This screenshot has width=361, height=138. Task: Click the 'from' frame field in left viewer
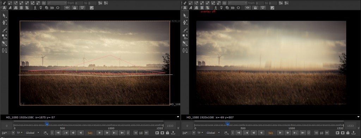pyautogui.click(x=79, y=3)
